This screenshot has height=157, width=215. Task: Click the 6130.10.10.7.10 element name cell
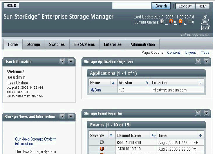tap(129, 149)
